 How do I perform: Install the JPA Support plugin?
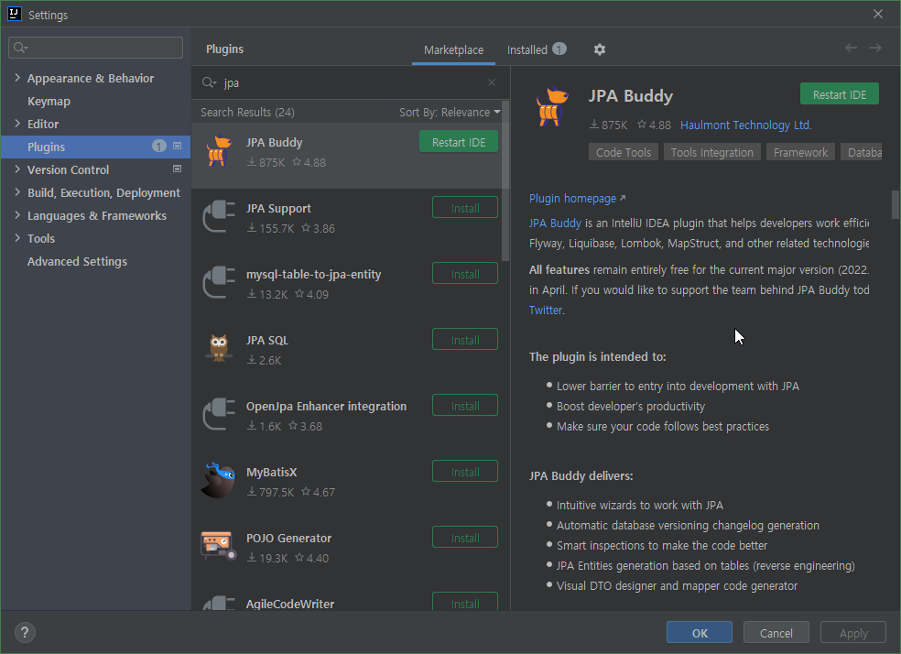[465, 208]
